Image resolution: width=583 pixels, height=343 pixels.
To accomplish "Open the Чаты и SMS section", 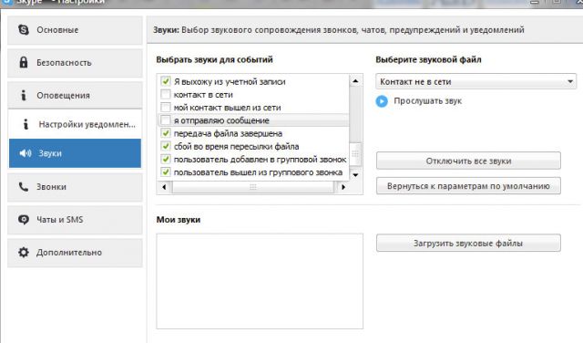I will [75, 220].
